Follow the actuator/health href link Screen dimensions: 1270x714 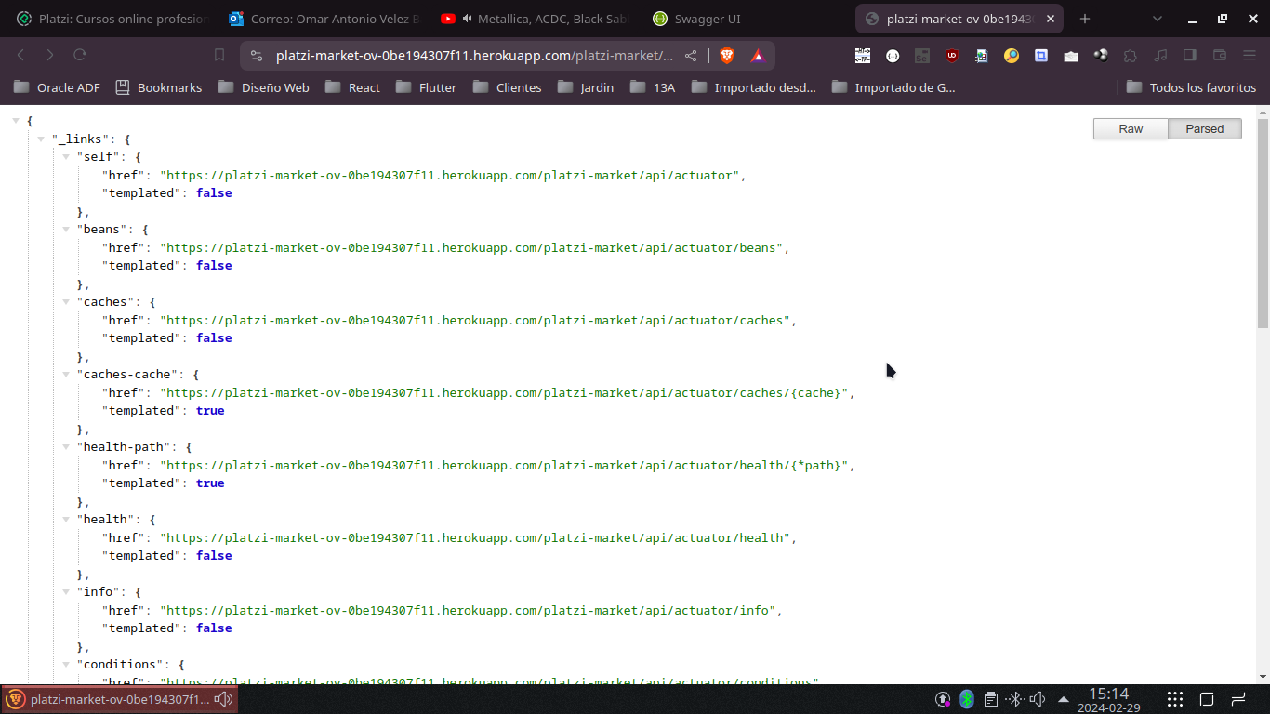(x=474, y=538)
